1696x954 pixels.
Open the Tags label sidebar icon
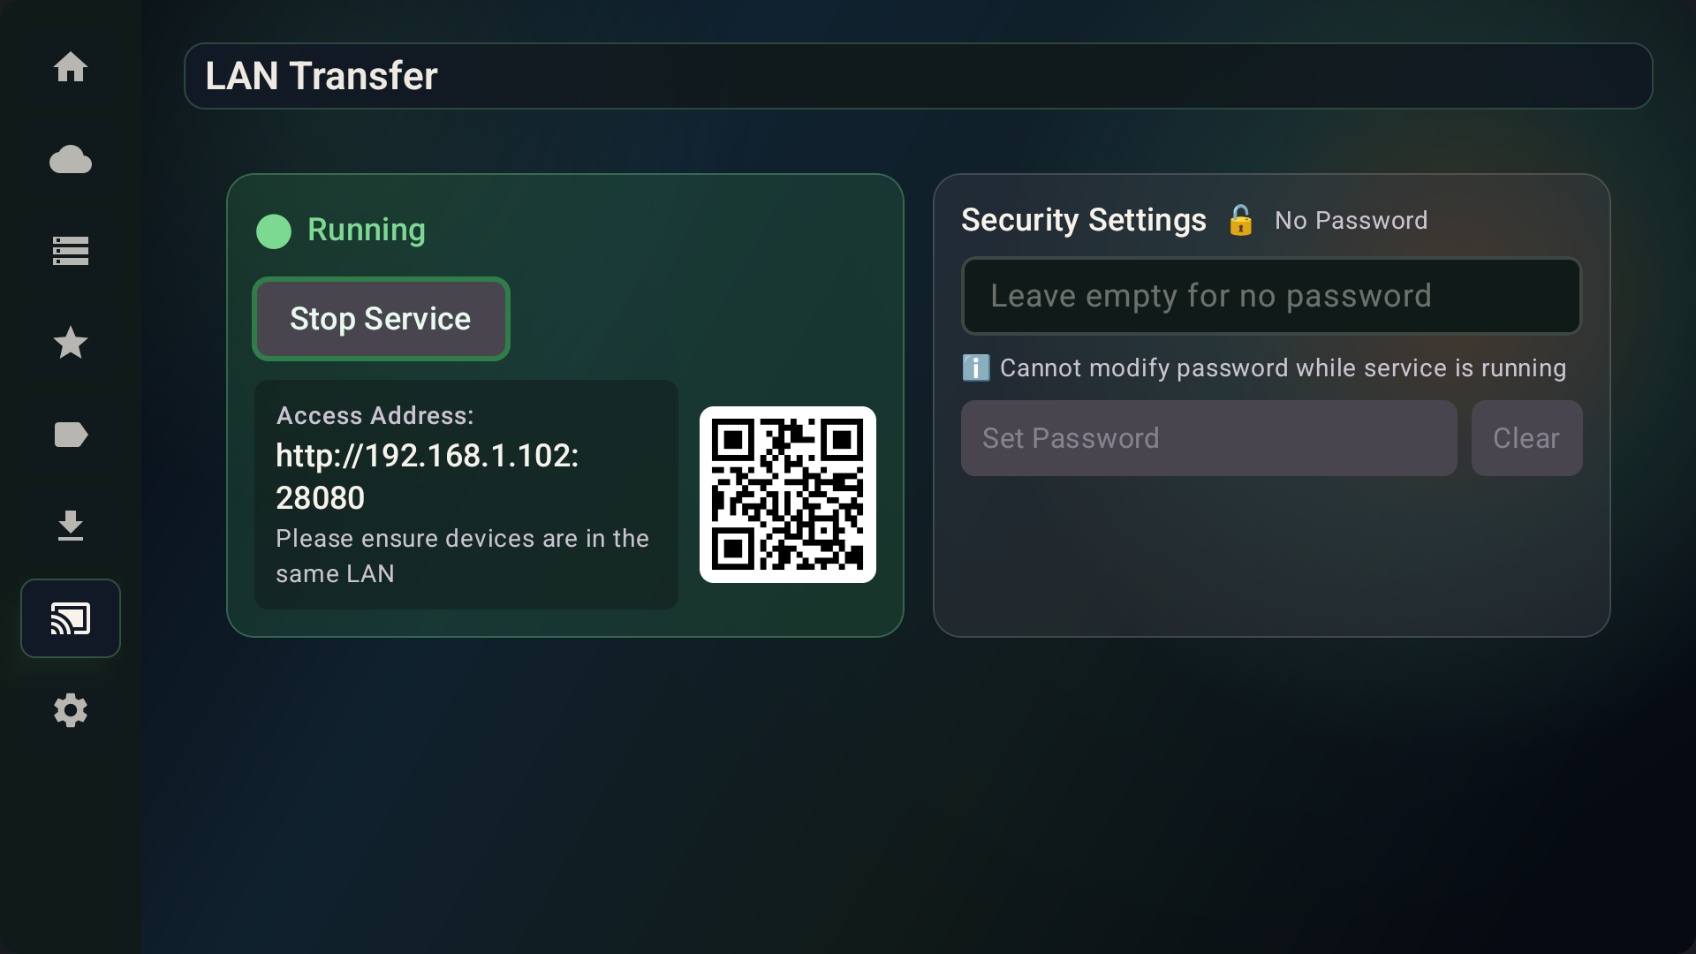(x=71, y=435)
